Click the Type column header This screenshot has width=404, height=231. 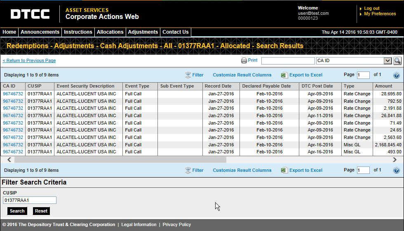357,86
